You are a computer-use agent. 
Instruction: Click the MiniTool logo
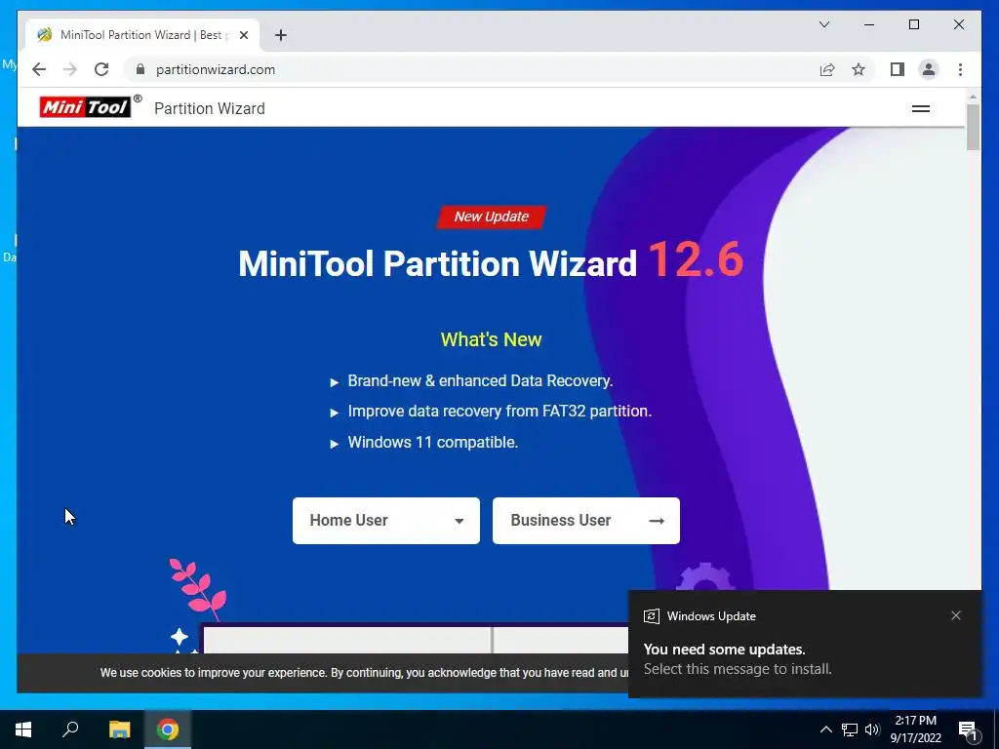point(86,107)
